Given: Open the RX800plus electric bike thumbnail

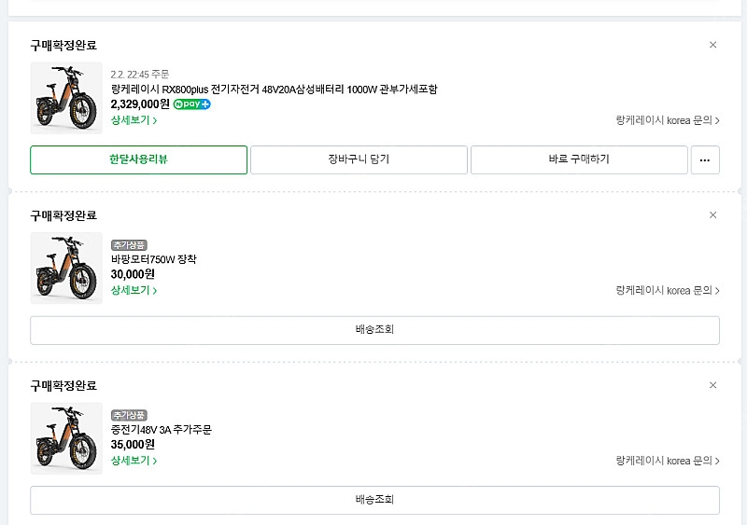Looking at the screenshot, I should coord(66,98).
